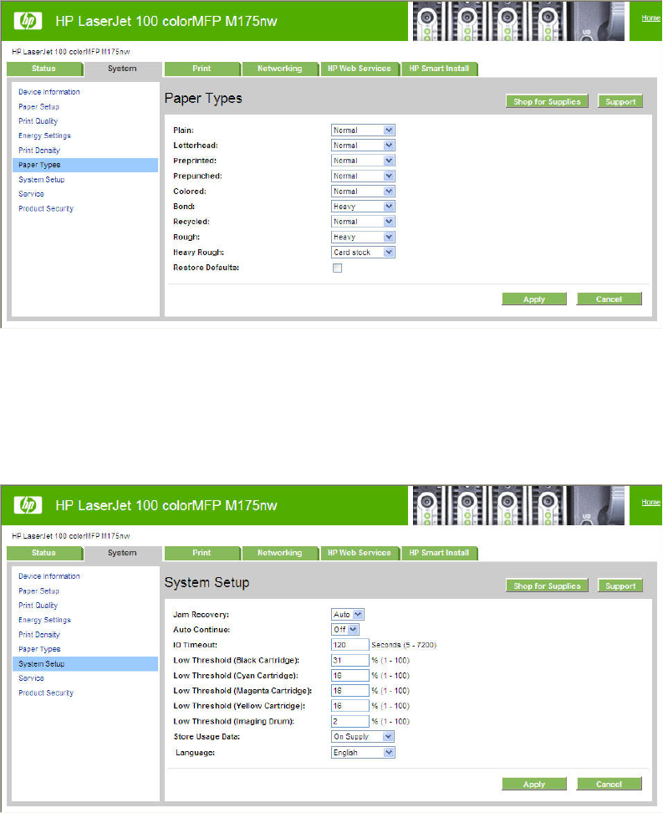Image resolution: width=663 pixels, height=813 pixels.
Task: Open the Recycled paper type dropdown
Action: 363,222
